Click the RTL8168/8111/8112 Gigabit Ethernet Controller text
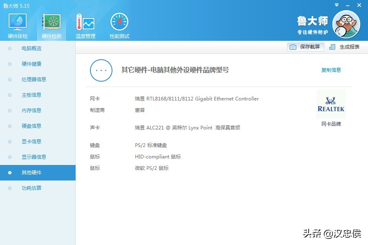Image resolution: width=368 pixels, height=245 pixels. click(202, 99)
